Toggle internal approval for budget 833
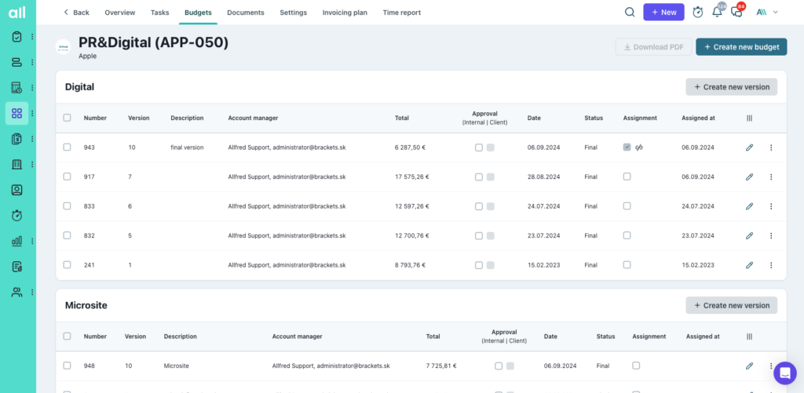Image resolution: width=804 pixels, height=393 pixels. tap(479, 206)
